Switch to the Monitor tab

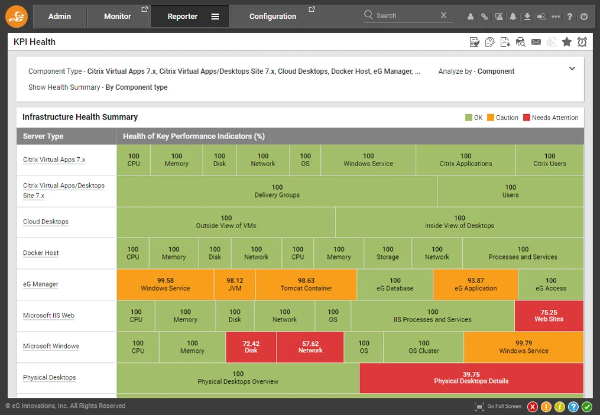(118, 17)
